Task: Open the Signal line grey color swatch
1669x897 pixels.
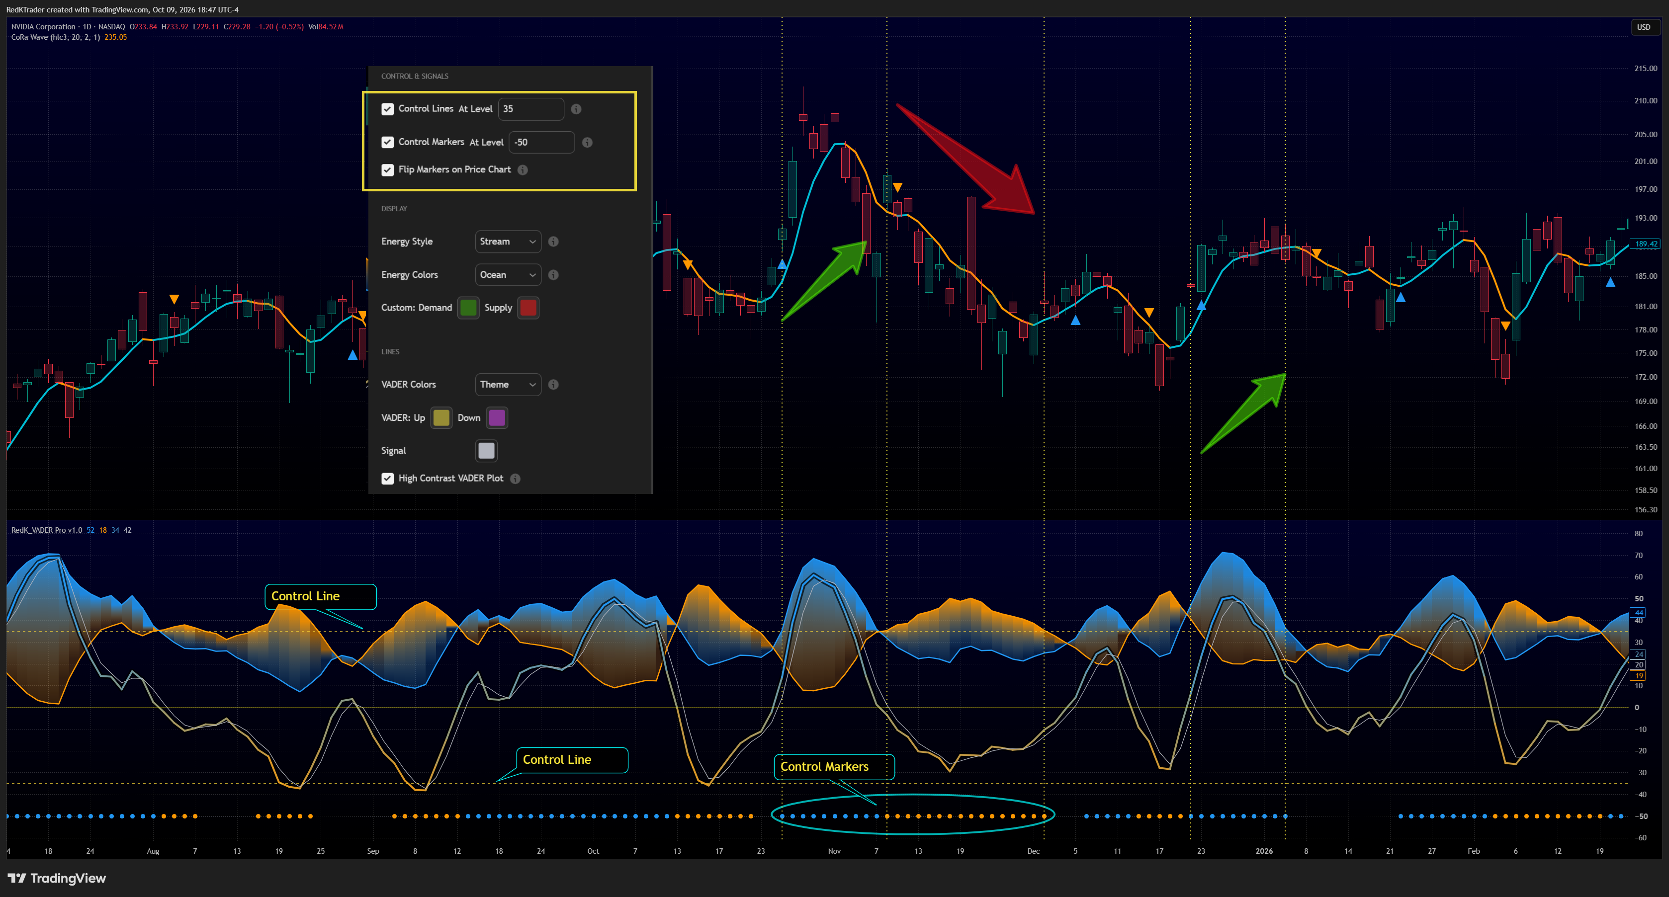Action: pyautogui.click(x=487, y=451)
